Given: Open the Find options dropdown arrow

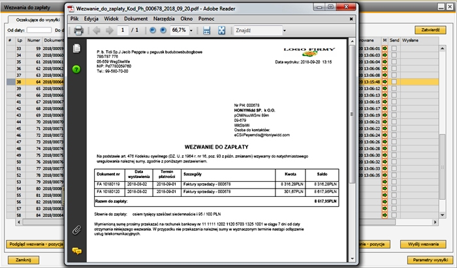Looking at the screenshot, I should (x=285, y=31).
